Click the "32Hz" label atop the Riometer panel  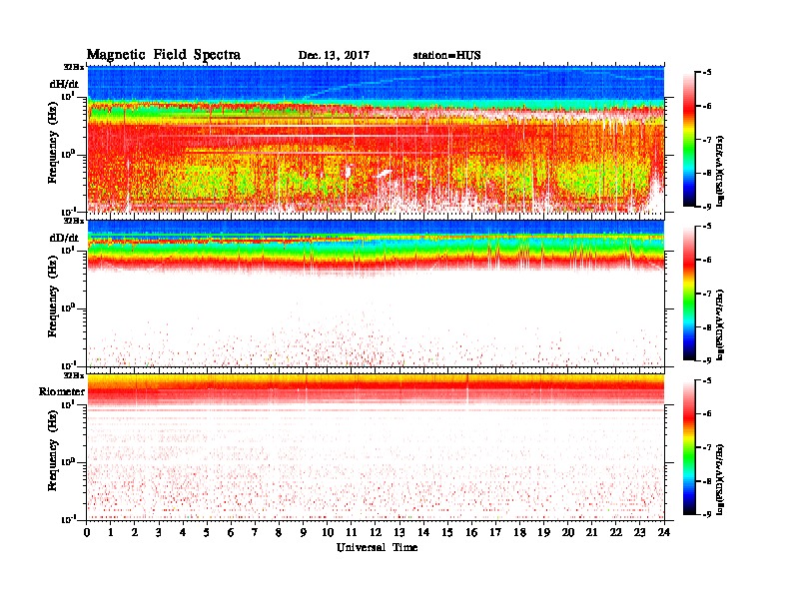click(x=74, y=375)
